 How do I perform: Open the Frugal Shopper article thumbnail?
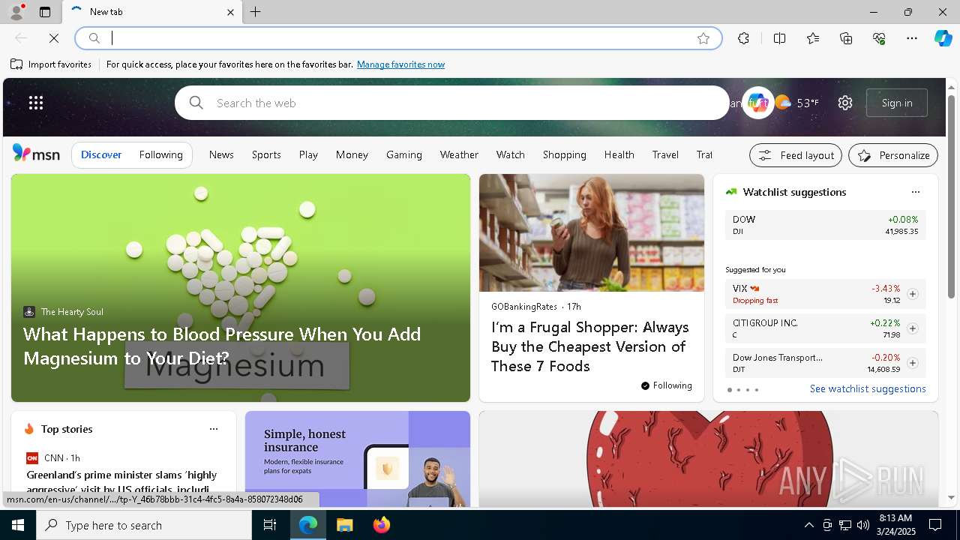click(x=592, y=232)
